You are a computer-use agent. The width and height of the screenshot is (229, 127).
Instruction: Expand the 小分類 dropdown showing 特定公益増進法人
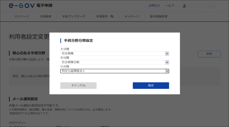click(x=115, y=71)
